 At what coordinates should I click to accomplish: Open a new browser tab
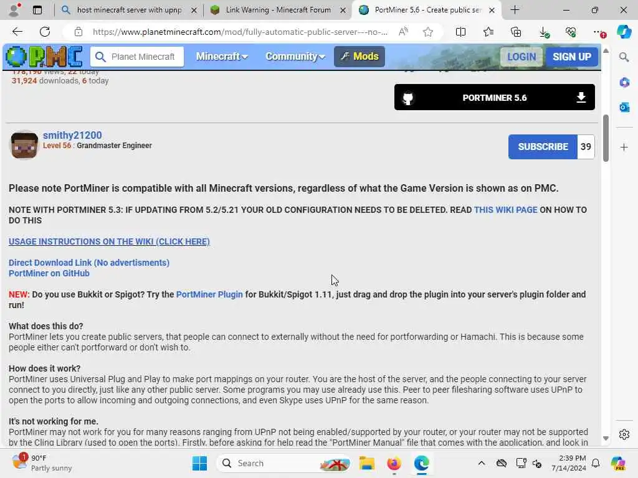(515, 10)
